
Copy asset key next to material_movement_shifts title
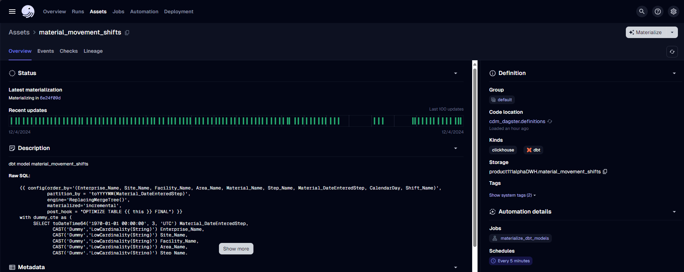pos(127,33)
